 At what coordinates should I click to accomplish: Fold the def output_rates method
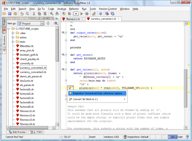[66, 33]
